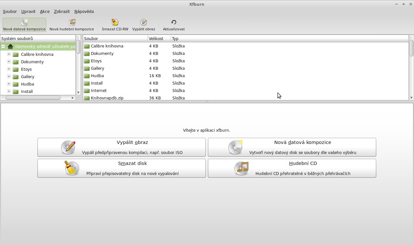This screenshot has width=414, height=245.
Task: Click the tree scroll down arrow
Action: 78,93
